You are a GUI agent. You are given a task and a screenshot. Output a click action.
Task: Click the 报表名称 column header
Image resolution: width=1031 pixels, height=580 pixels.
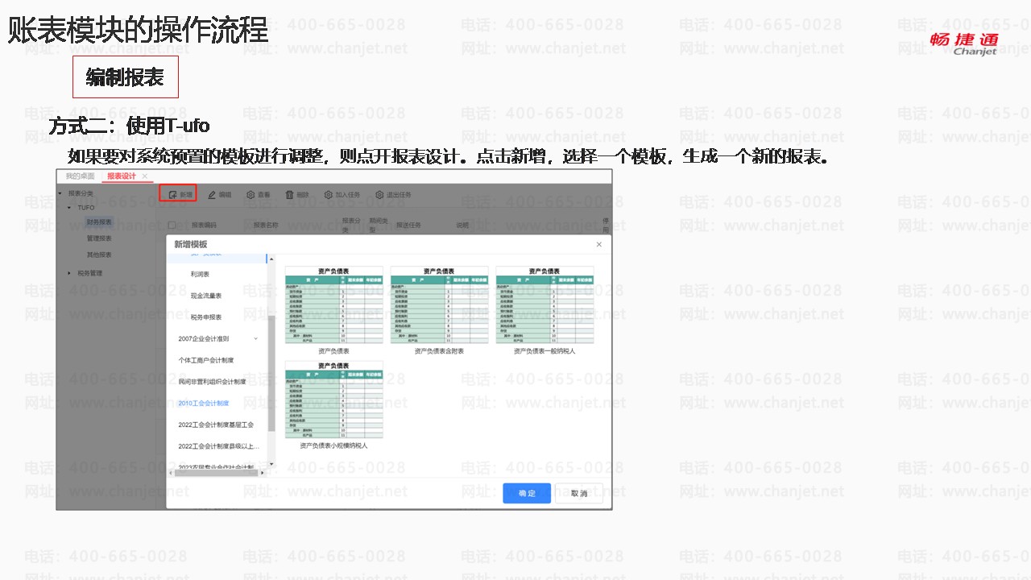(x=266, y=226)
